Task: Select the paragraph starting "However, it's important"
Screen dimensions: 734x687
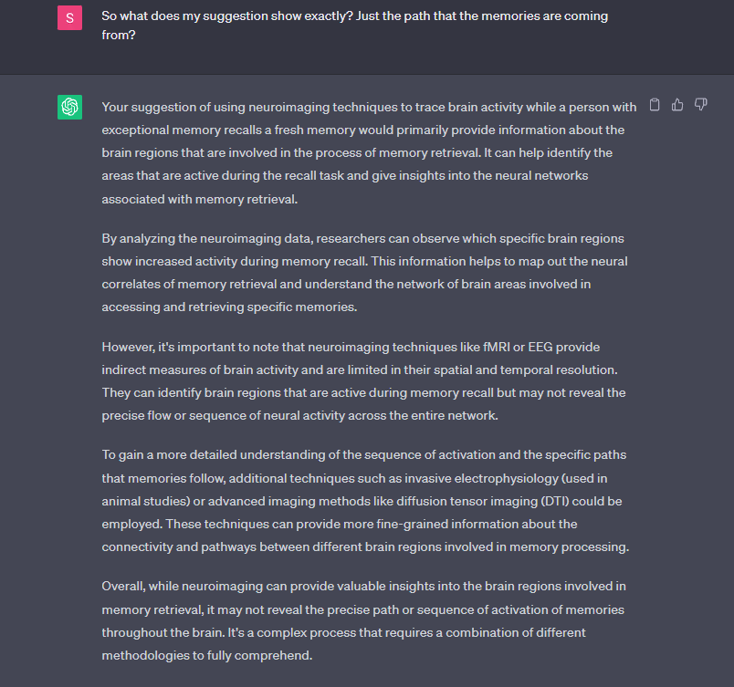Action: click(x=363, y=381)
